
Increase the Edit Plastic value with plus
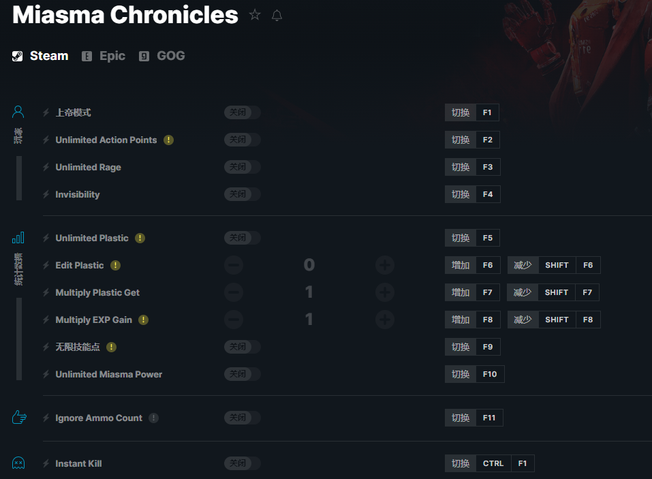coord(385,265)
